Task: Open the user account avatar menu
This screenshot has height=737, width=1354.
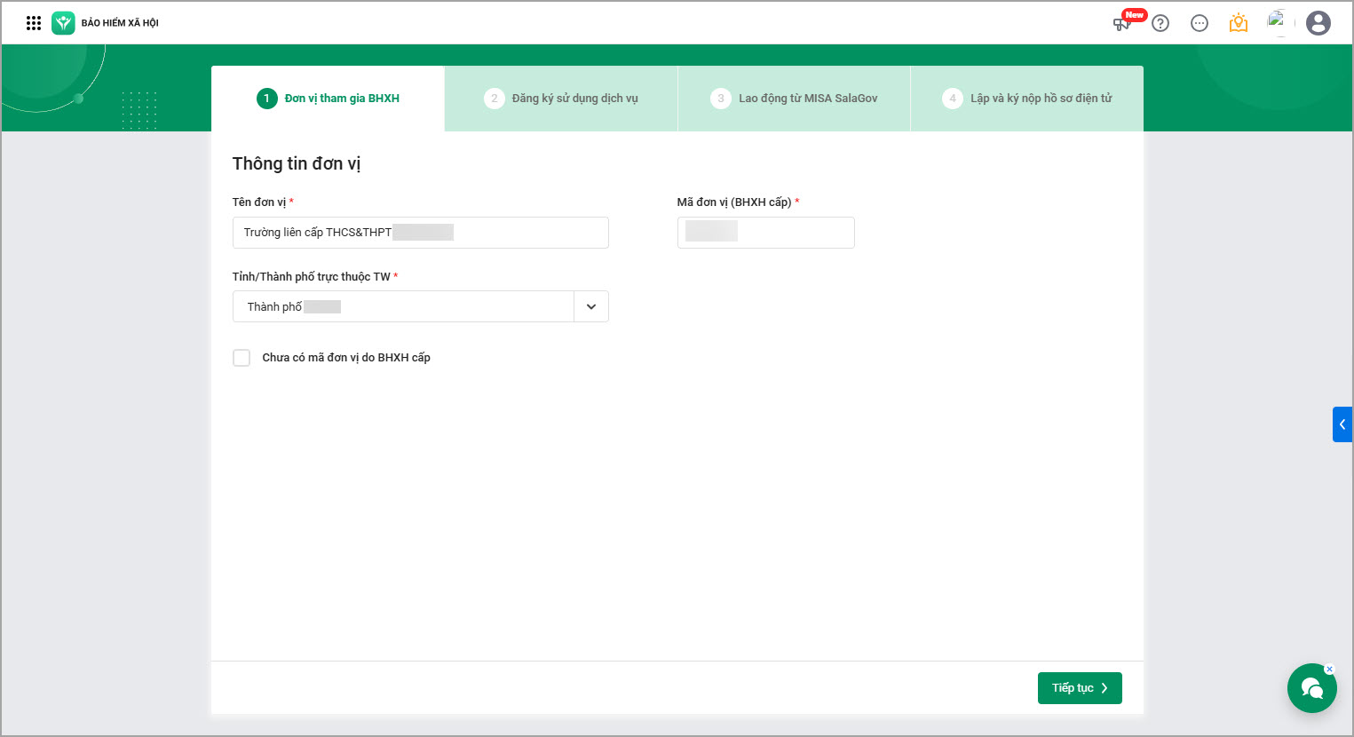Action: [1318, 23]
